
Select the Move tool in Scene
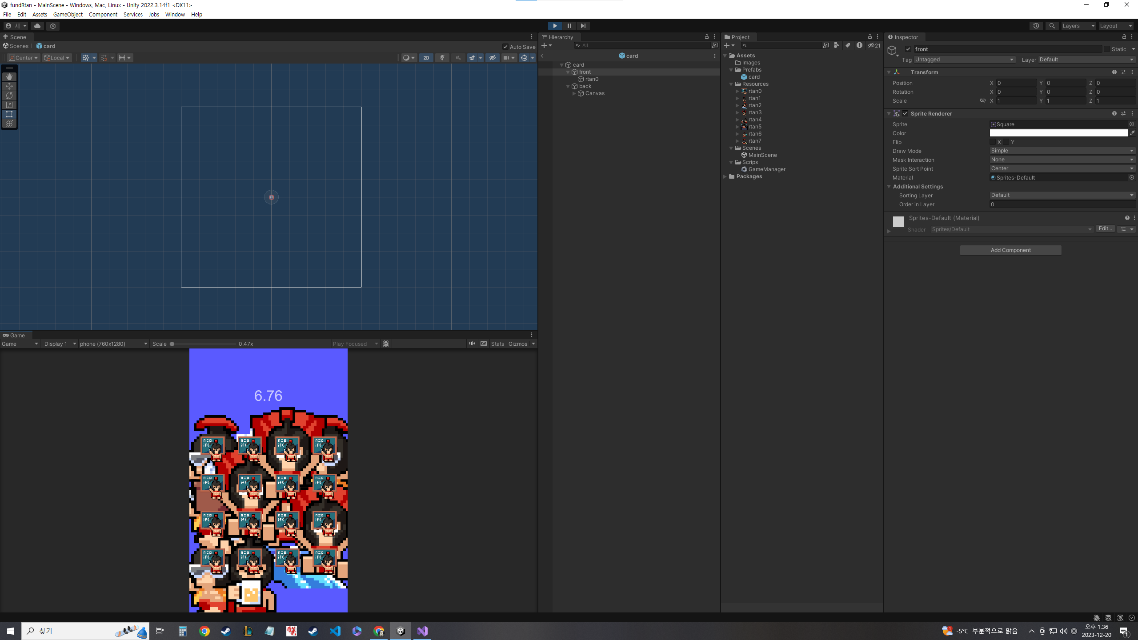click(x=9, y=86)
